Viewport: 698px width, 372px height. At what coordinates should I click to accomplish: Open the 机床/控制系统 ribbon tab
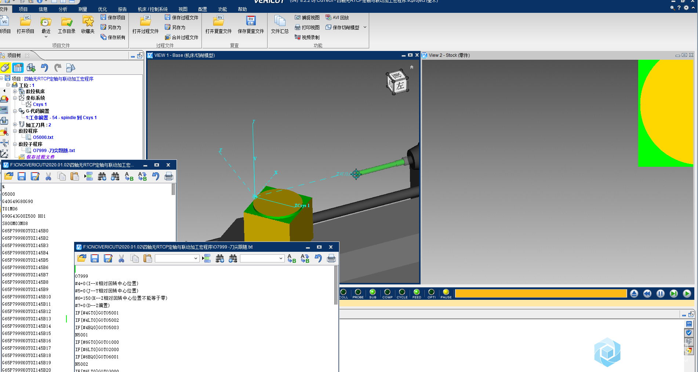pos(153,9)
